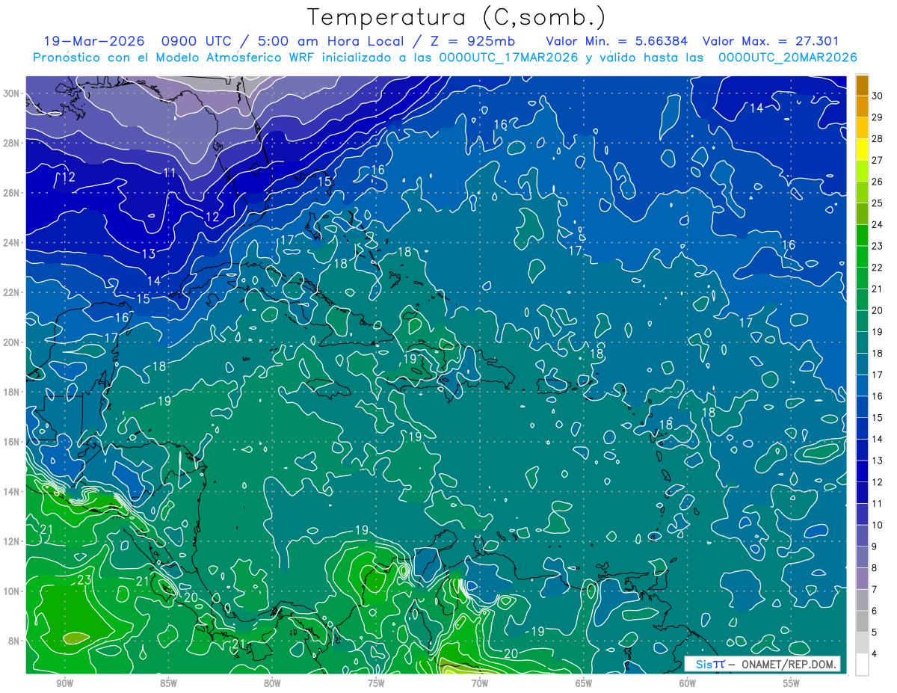Click the contour label '11' on the map
This screenshot has width=897, height=693.
[x=170, y=173]
